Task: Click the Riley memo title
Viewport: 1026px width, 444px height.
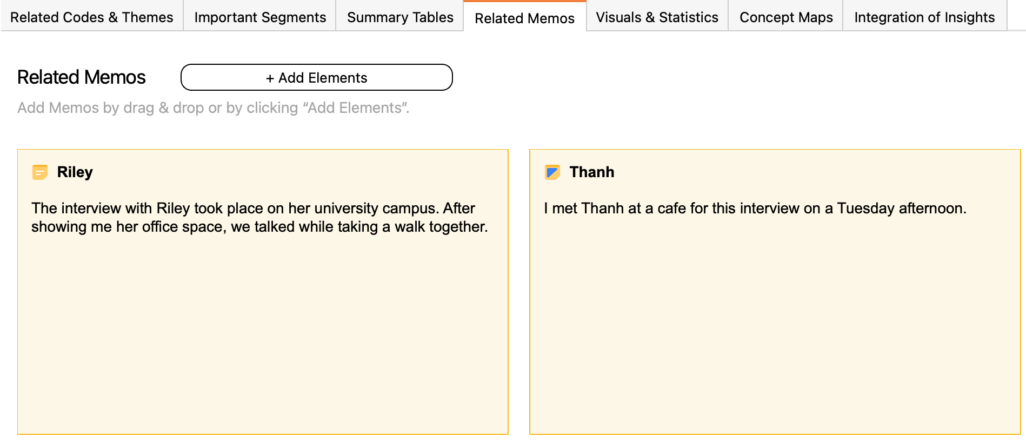Action: point(75,172)
